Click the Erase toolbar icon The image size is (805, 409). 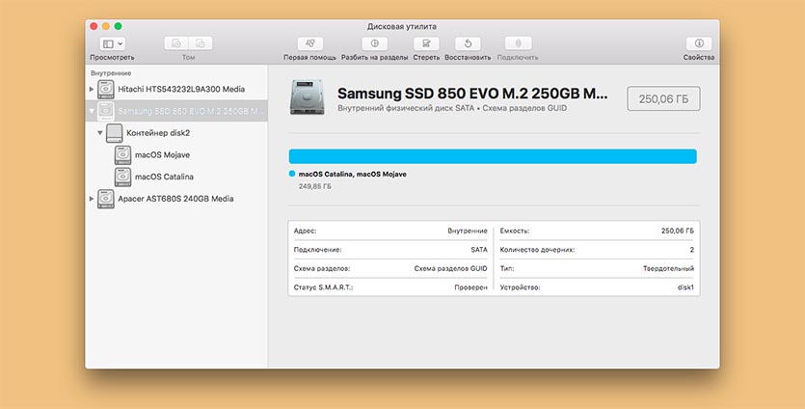(x=426, y=43)
